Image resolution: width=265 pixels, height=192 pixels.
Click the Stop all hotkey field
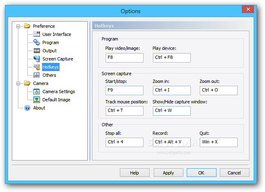124,142
